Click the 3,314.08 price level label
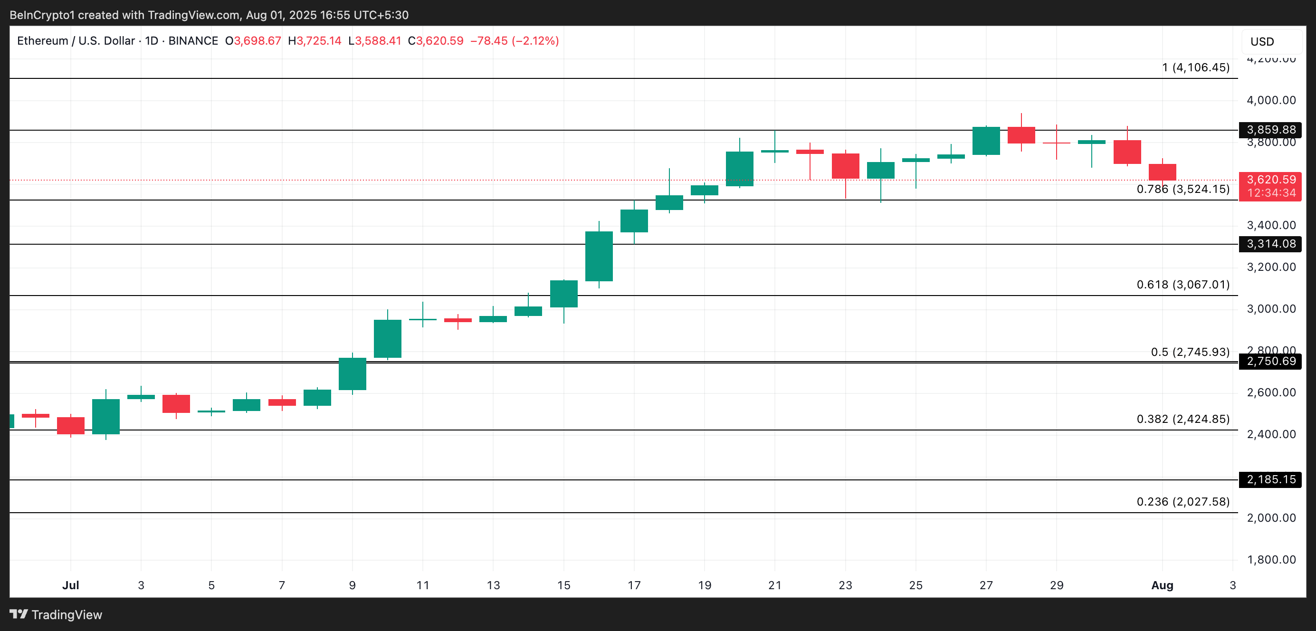This screenshot has height=631, width=1316. coord(1270,244)
